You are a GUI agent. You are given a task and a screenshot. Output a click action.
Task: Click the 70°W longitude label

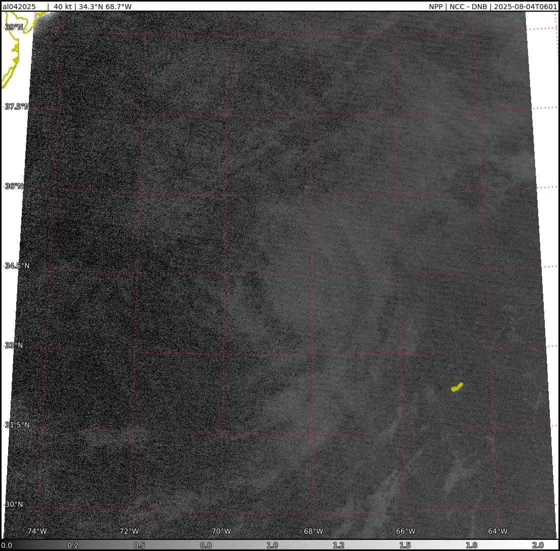click(x=222, y=531)
